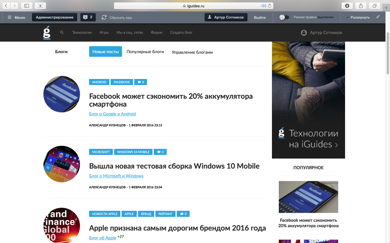
Task: Click the НОВОСТИ APPLE tag
Action: point(105,214)
